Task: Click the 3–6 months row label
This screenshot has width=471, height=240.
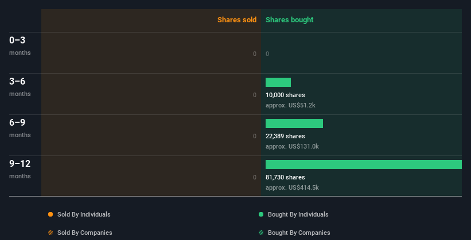Action: tap(20, 87)
